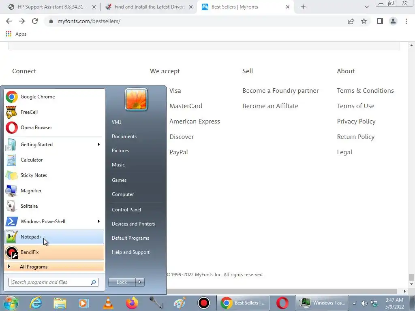
Task: Click the Windows Start orb
Action: 11,303
